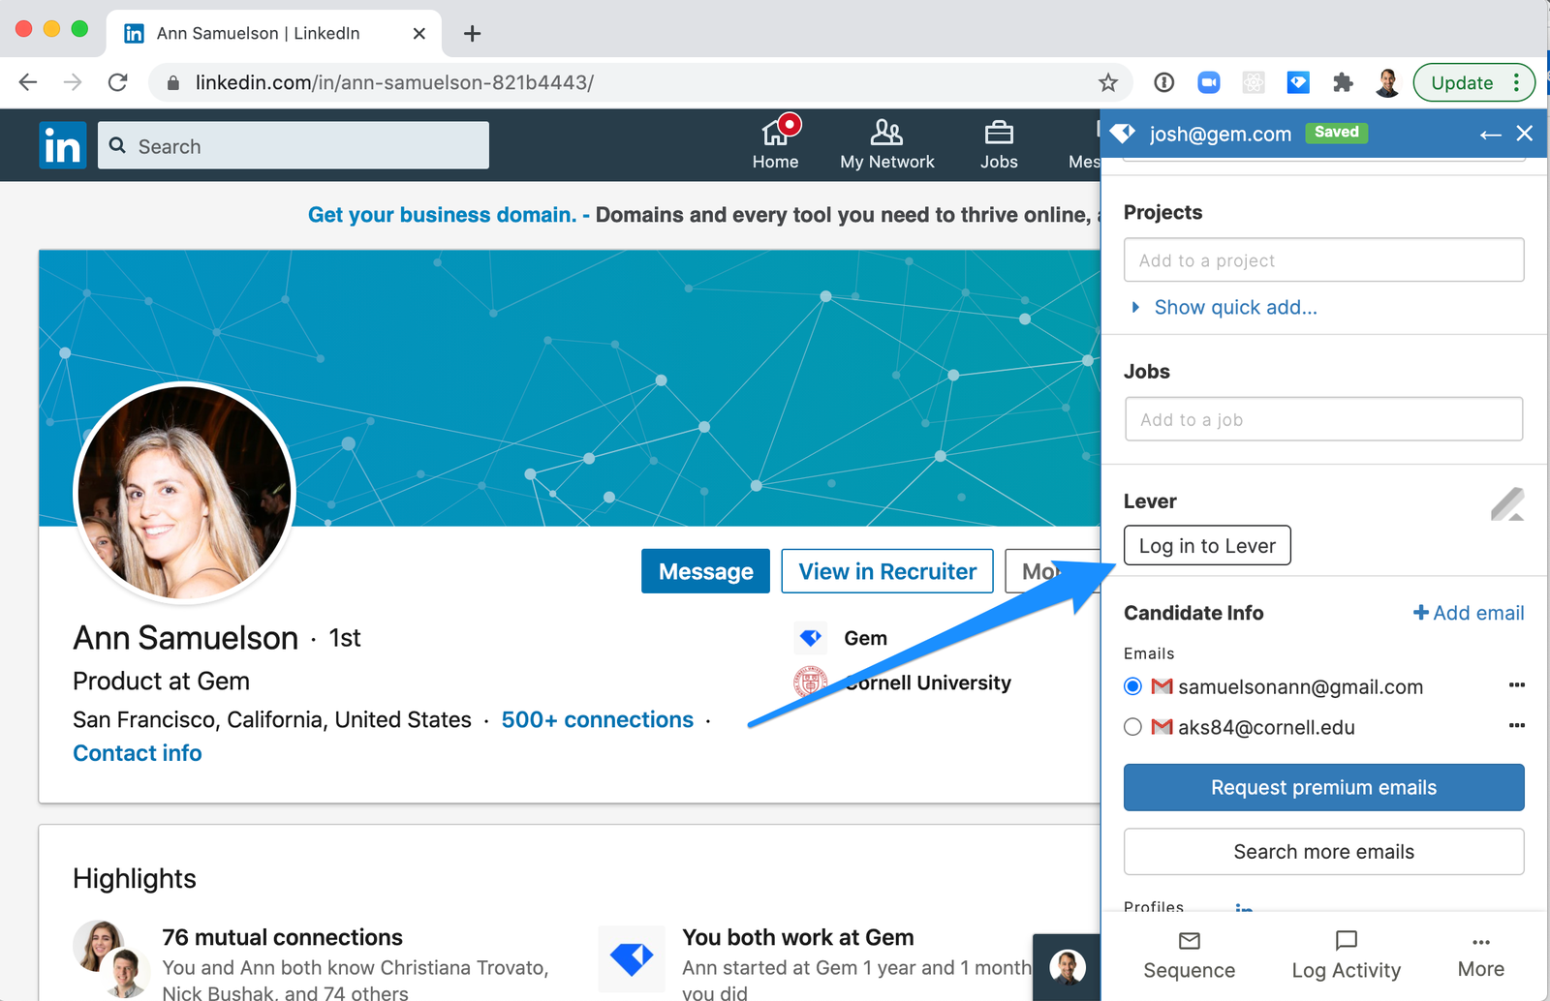Click the Sequence envelope icon
Viewport: 1550px width, 1001px height.
click(1190, 940)
